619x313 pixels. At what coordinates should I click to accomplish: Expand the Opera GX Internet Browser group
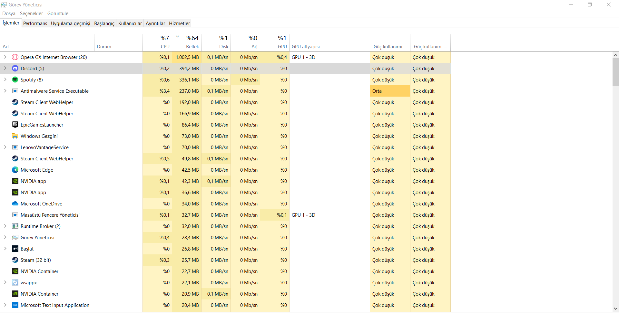tap(5, 57)
